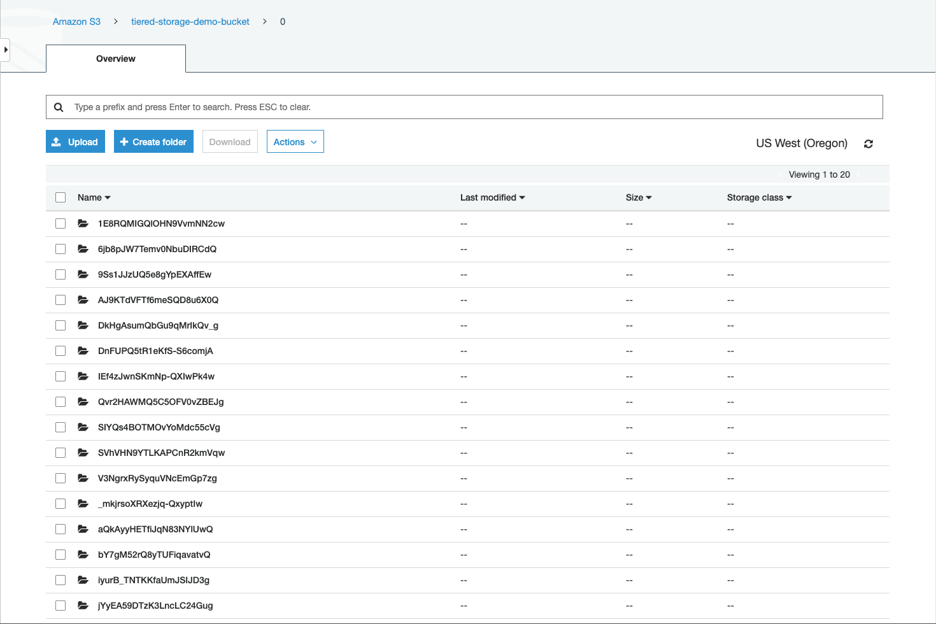Click folder icon for Qvr2HAWMQ5C5OFV0vZBEJg
The width and height of the screenshot is (936, 624).
tap(83, 402)
